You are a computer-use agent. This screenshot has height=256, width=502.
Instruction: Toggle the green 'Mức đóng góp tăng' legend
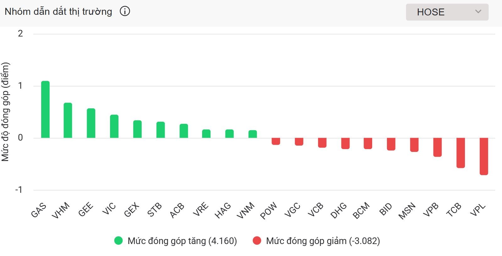pos(182,241)
